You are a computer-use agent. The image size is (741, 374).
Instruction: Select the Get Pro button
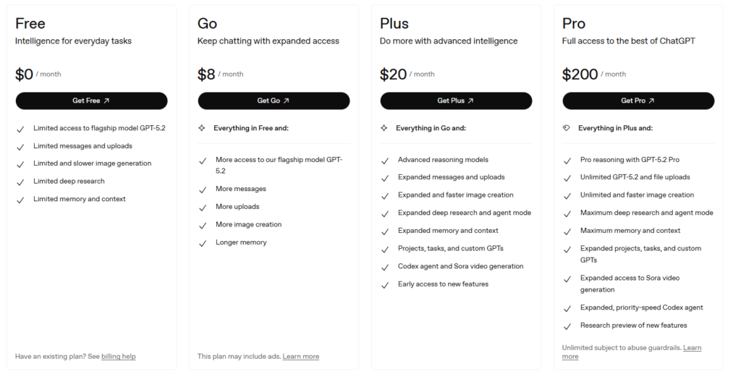638,101
